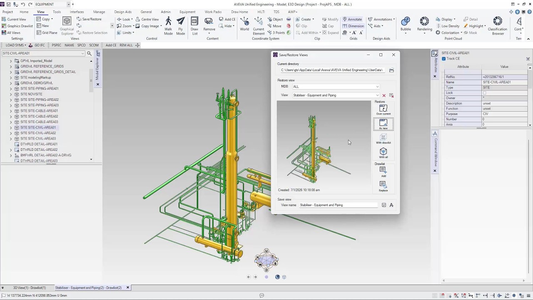The width and height of the screenshot is (533, 300).
Task: Expand the SITE-PIPING-AREA01 tree node
Action: coord(11,89)
